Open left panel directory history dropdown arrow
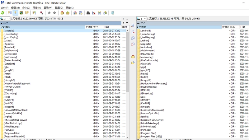Image resolution: width=249 pixels, height=140 pixels. coord(127,23)
